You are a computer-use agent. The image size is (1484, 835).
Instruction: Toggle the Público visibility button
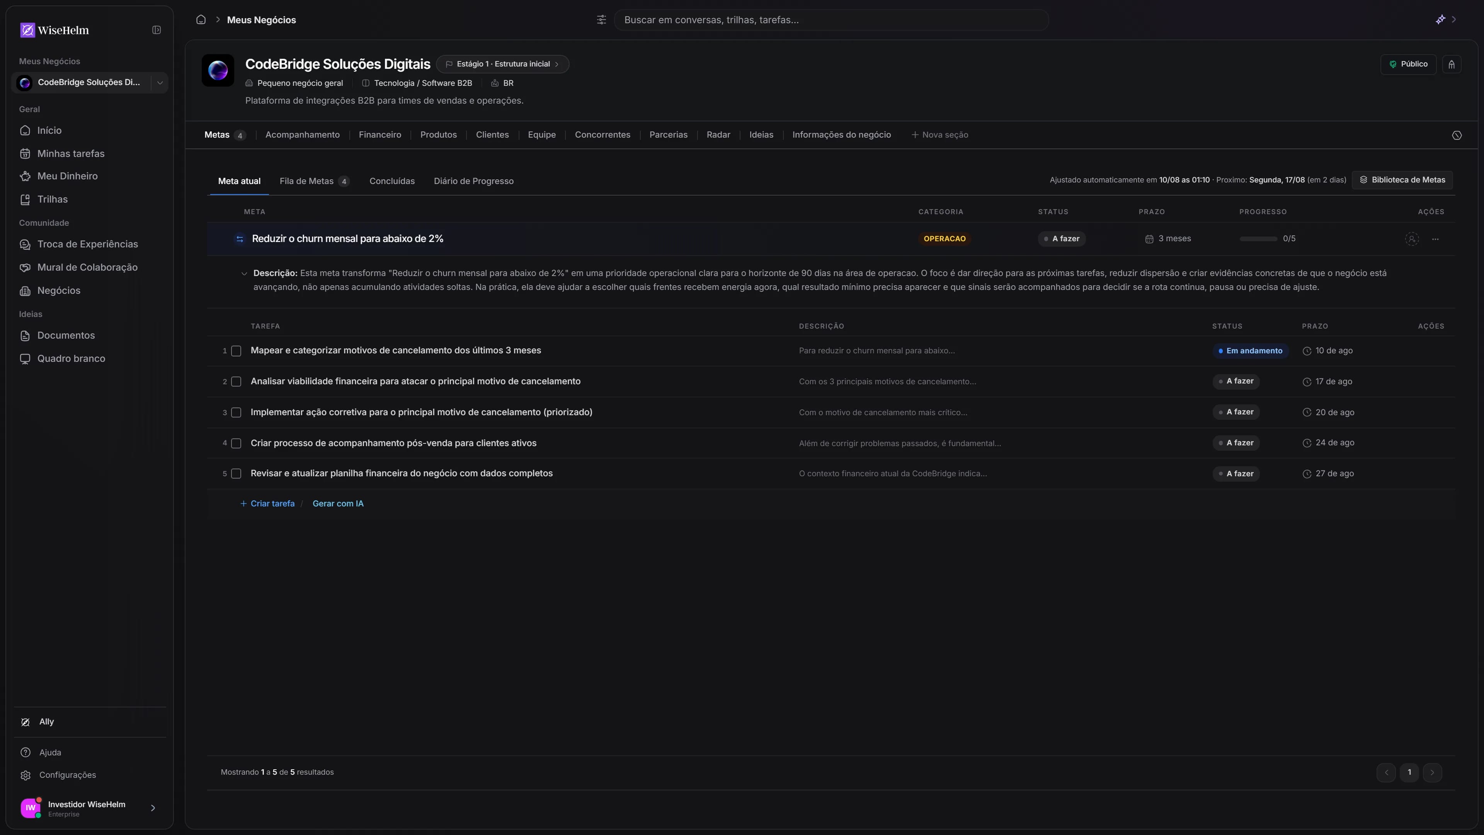click(x=1408, y=65)
